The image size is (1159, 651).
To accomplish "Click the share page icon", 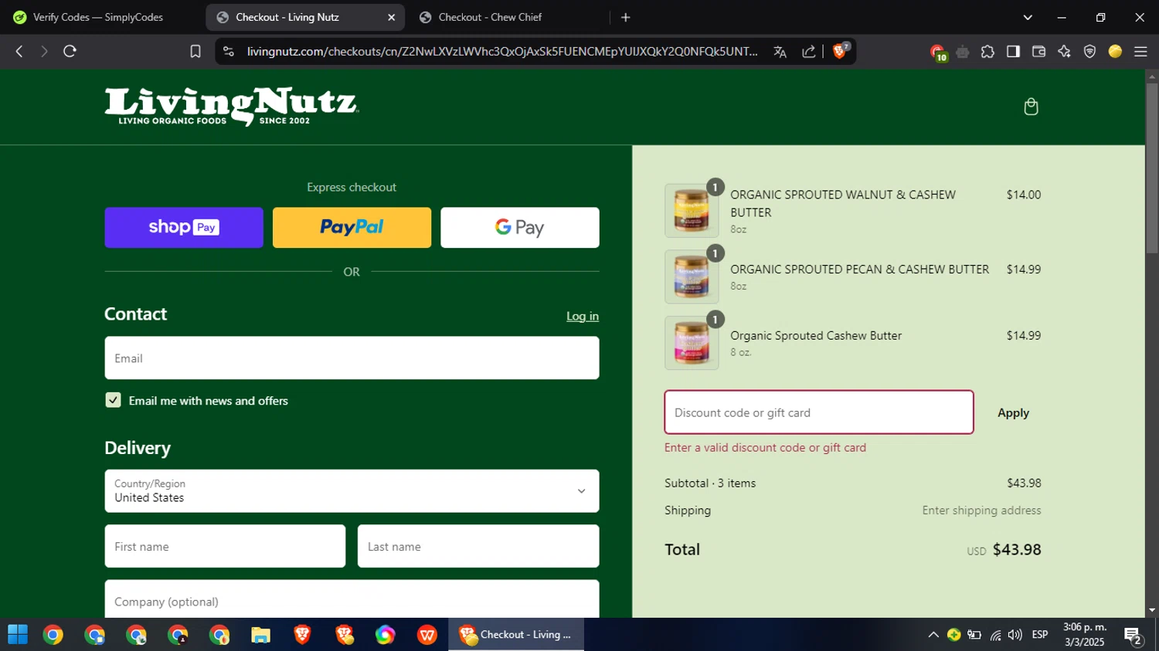I will tap(809, 51).
